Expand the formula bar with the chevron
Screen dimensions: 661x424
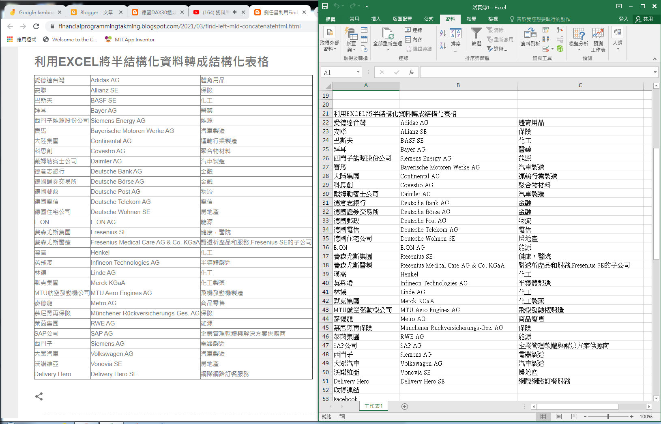(655, 72)
